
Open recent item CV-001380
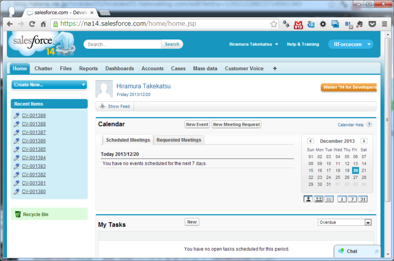(x=33, y=191)
